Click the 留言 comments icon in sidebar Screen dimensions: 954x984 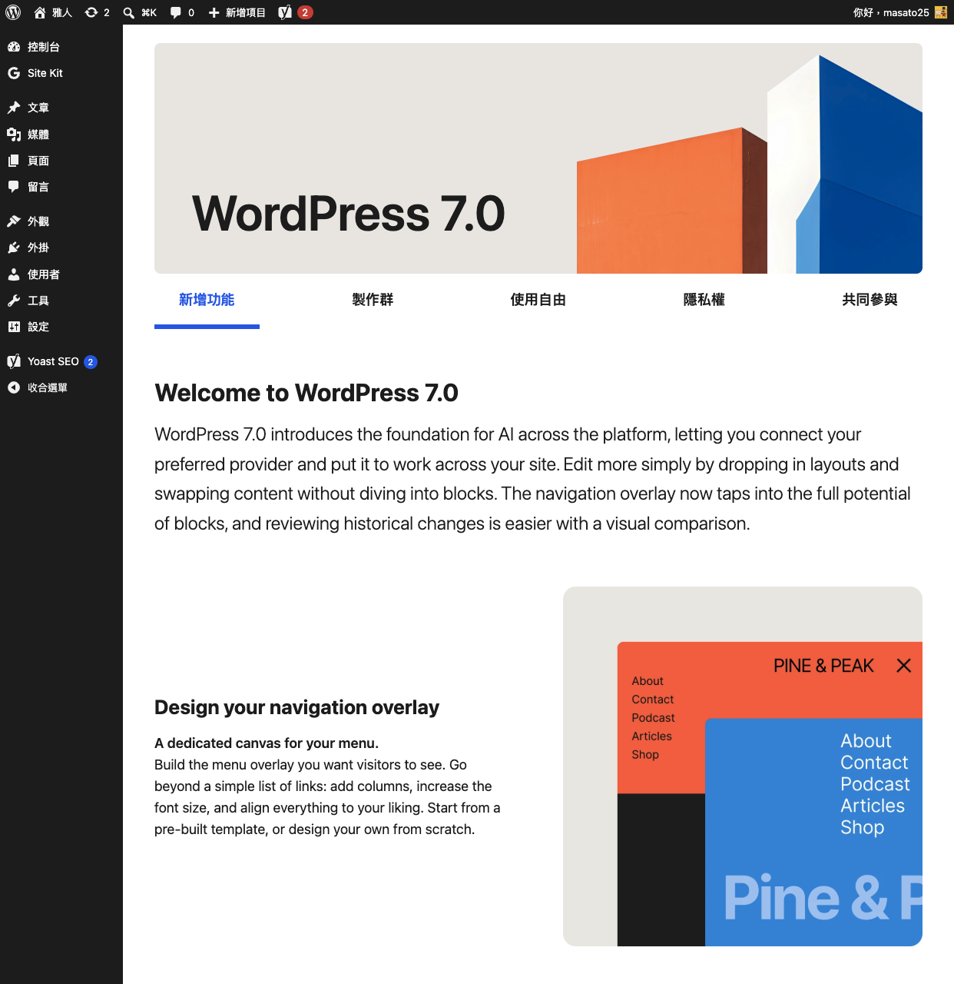pos(14,187)
